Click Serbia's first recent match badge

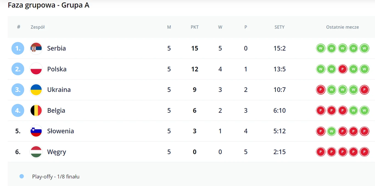point(320,48)
